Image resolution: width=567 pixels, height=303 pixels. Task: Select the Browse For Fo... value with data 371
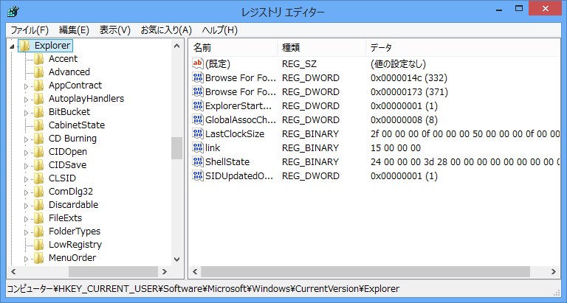pos(241,92)
